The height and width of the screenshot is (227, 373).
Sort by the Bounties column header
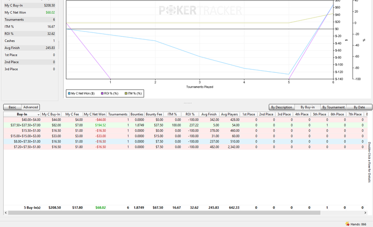pos(137,114)
